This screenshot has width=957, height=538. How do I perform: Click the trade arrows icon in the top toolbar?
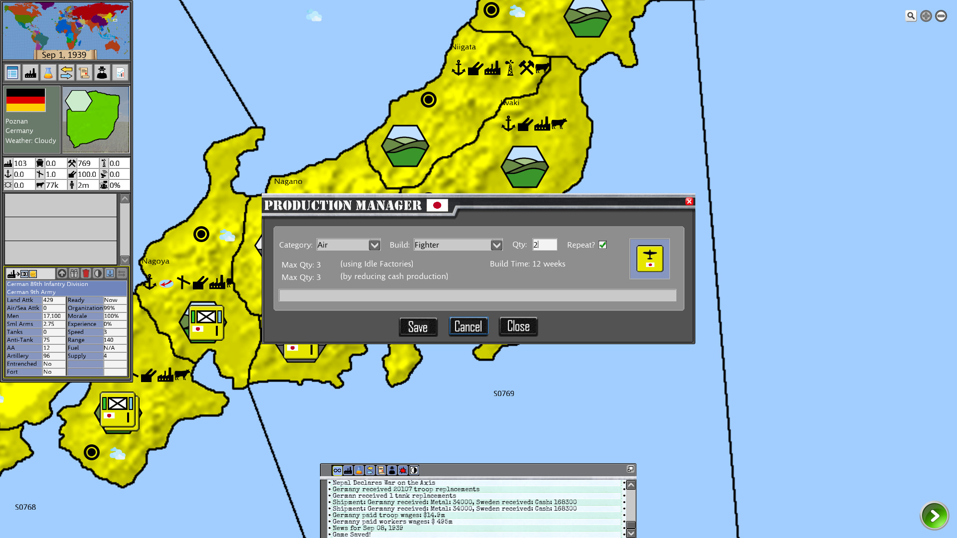(66, 73)
